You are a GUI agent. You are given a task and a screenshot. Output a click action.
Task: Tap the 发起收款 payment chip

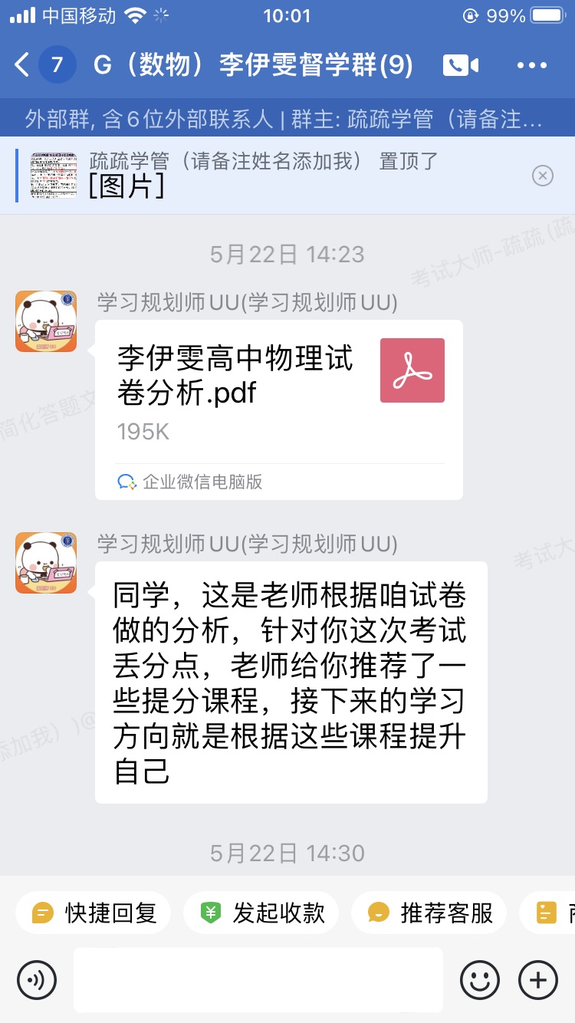(x=261, y=913)
